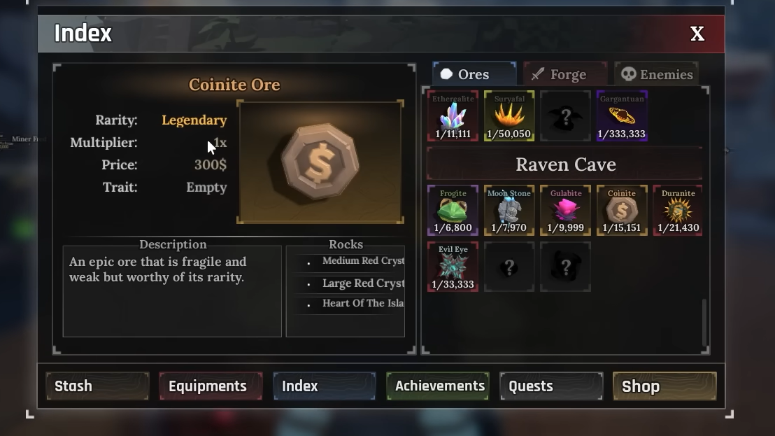Screen dimensions: 775x436
Task: Open the Stash menu
Action: 97,386
